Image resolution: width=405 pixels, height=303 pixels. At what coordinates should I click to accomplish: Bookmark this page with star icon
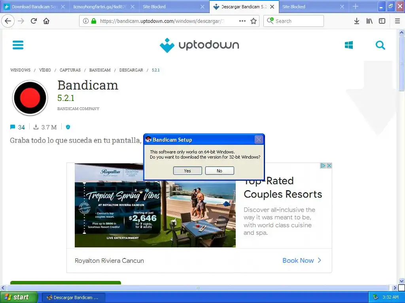(254, 21)
